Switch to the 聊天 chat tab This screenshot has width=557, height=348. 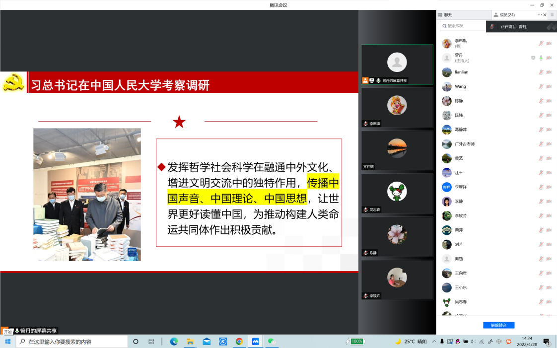[x=447, y=15]
